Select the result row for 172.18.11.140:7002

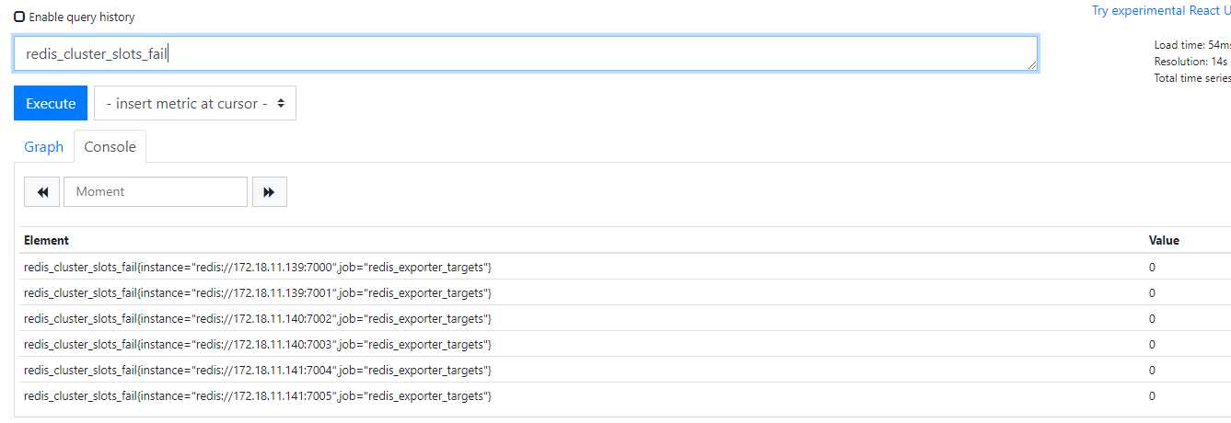[622, 318]
